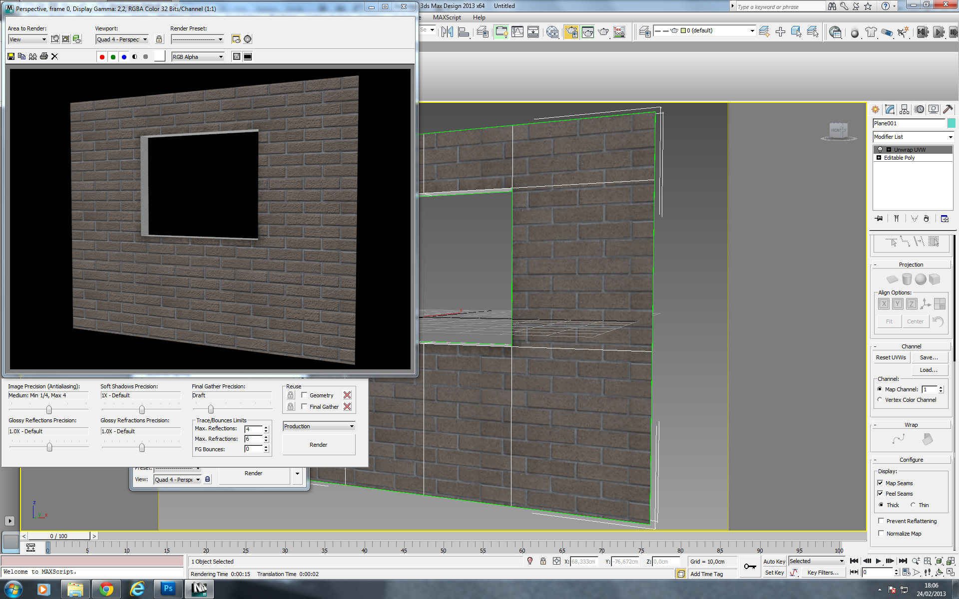Toggle the lock viewport padlock icon
Screen dimensions: 959x599
pyautogui.click(x=159, y=39)
